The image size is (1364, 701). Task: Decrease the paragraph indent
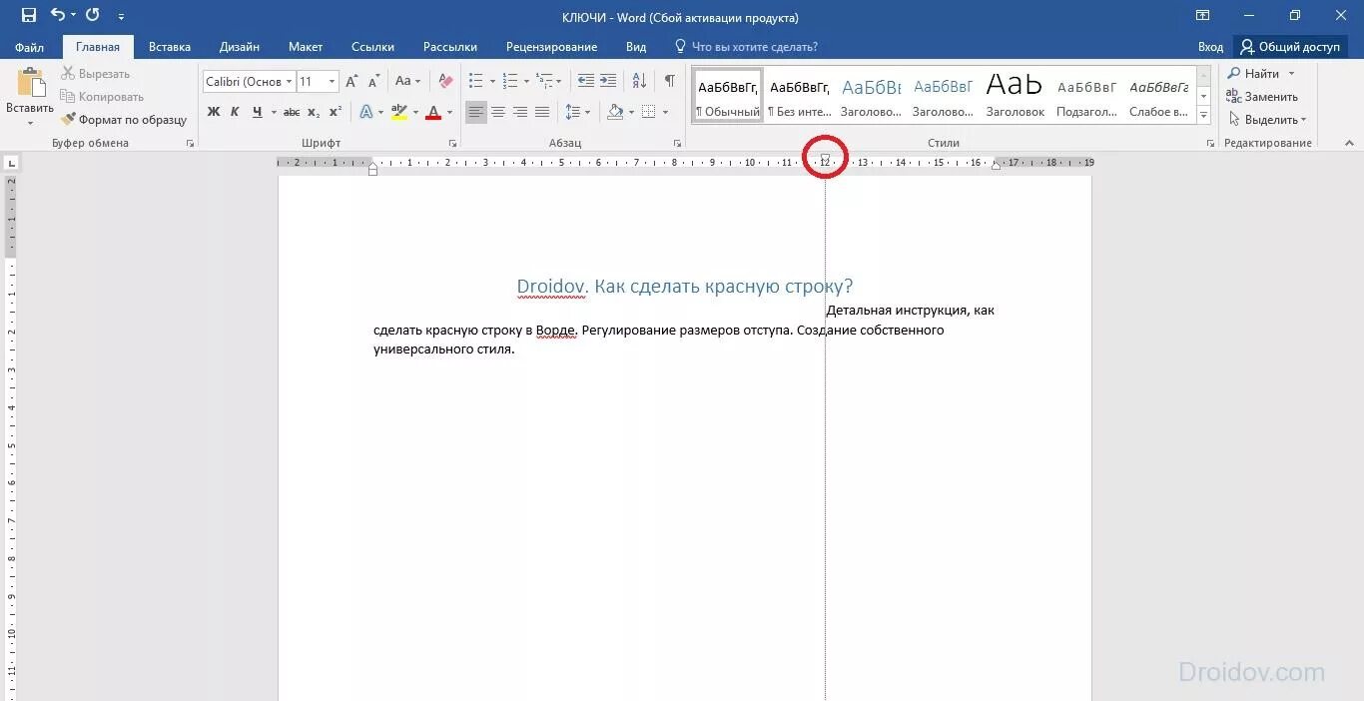(x=586, y=81)
